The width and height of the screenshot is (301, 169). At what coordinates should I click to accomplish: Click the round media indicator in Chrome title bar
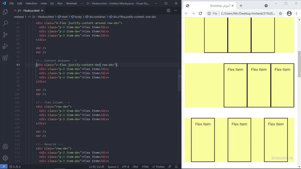[x=266, y=6]
